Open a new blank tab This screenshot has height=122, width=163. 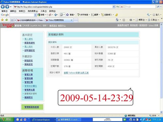click(x=76, y=20)
